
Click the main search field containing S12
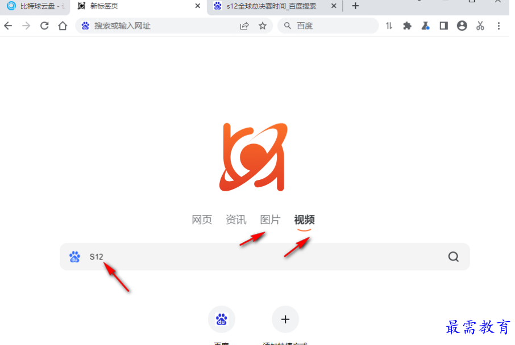[264, 257]
